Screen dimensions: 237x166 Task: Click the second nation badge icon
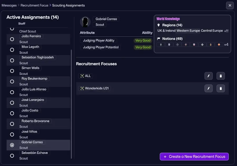(x=169, y=45)
